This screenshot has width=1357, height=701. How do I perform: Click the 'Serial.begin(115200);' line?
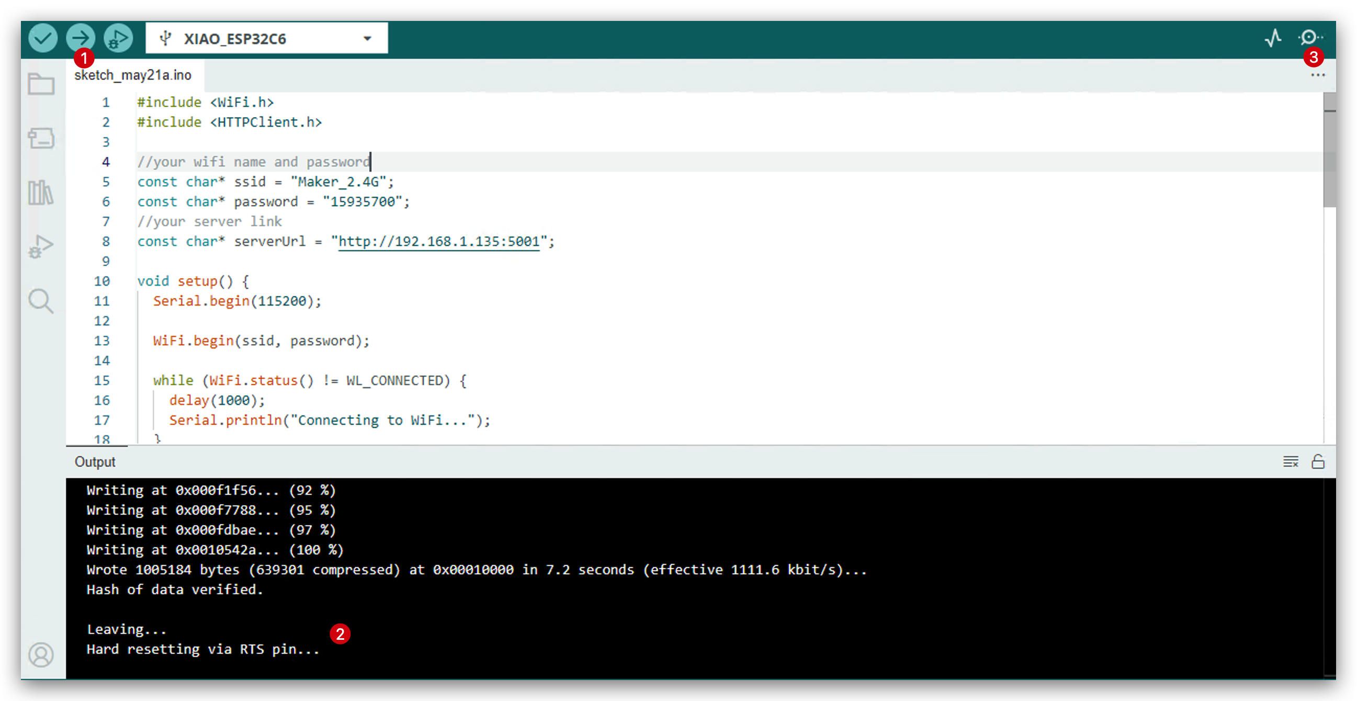[237, 301]
